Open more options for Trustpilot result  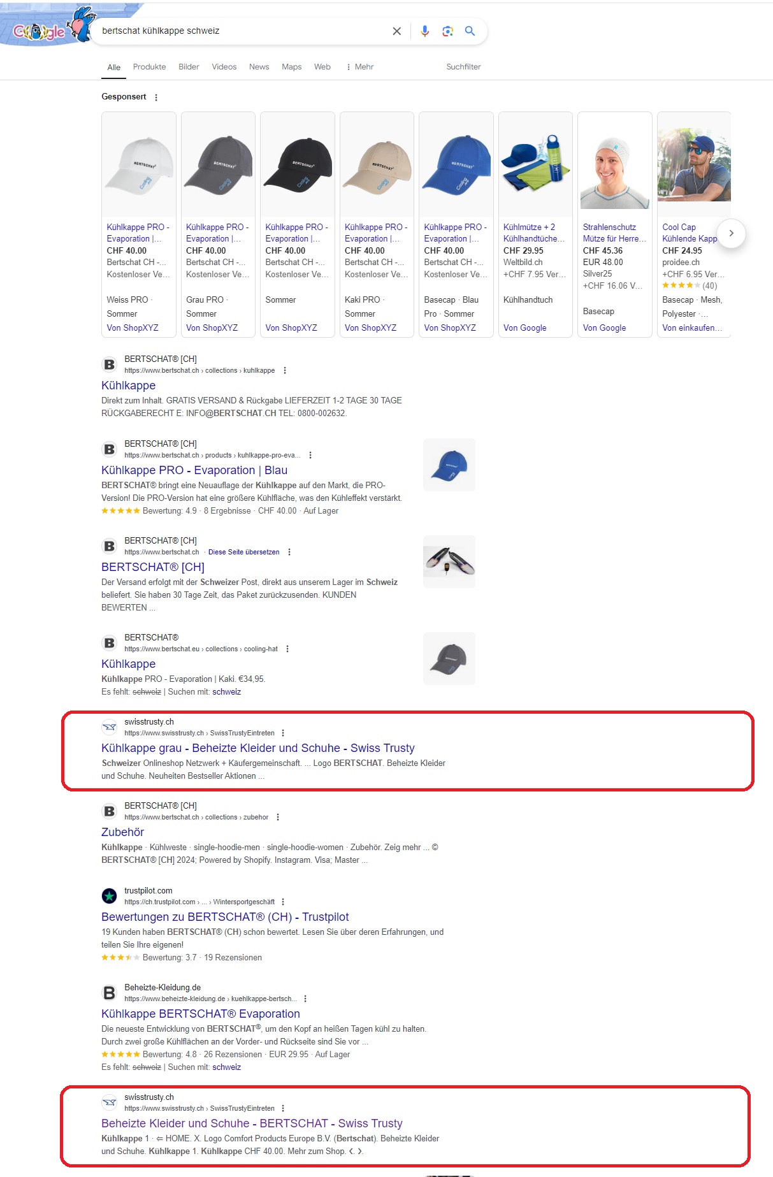pyautogui.click(x=283, y=902)
